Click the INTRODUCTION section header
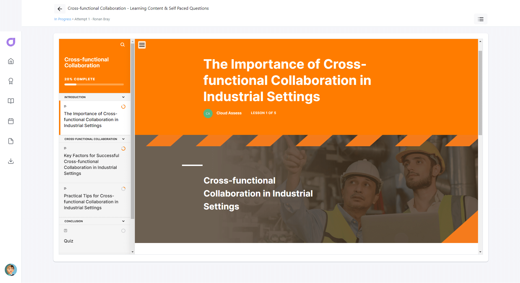Screen dimensions: 520x283 point(95,97)
